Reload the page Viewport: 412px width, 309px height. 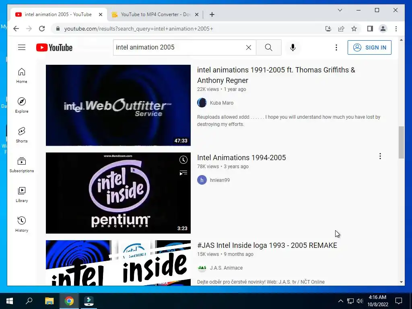[x=42, y=29]
